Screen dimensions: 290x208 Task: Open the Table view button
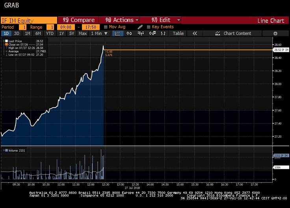(178, 33)
